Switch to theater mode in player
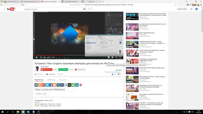 pos(116,57)
